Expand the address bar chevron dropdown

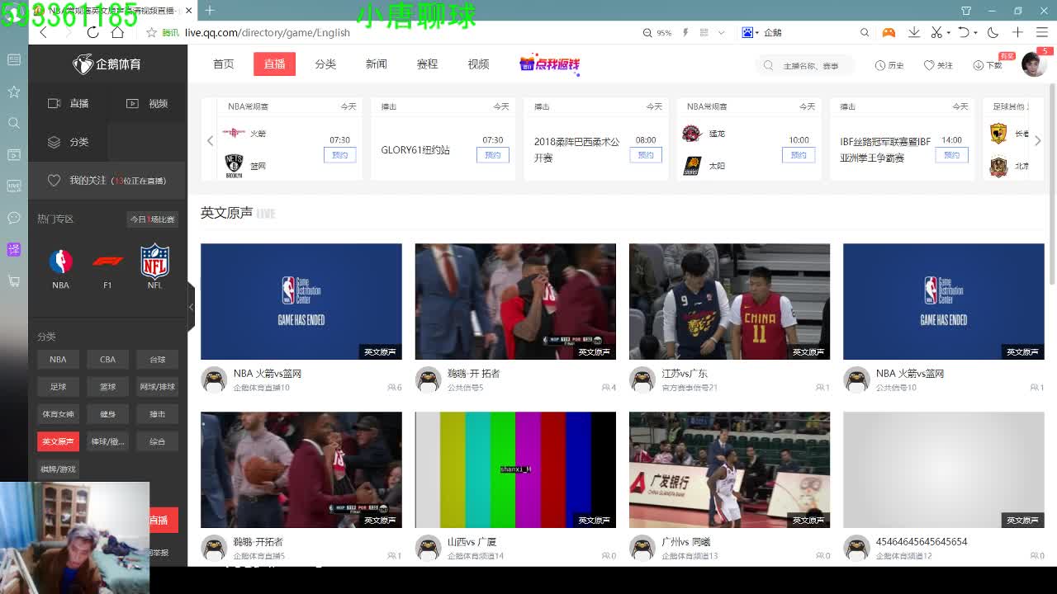[721, 33]
